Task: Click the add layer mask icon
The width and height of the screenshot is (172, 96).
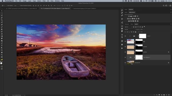Action: [159, 95]
